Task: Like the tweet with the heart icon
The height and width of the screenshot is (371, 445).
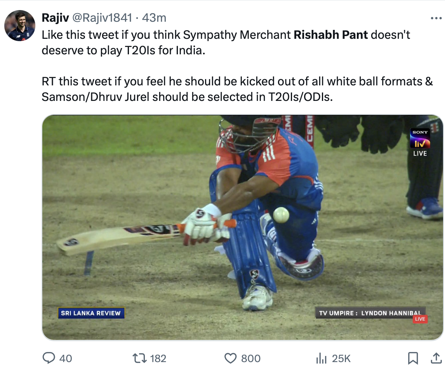Action: [231, 358]
